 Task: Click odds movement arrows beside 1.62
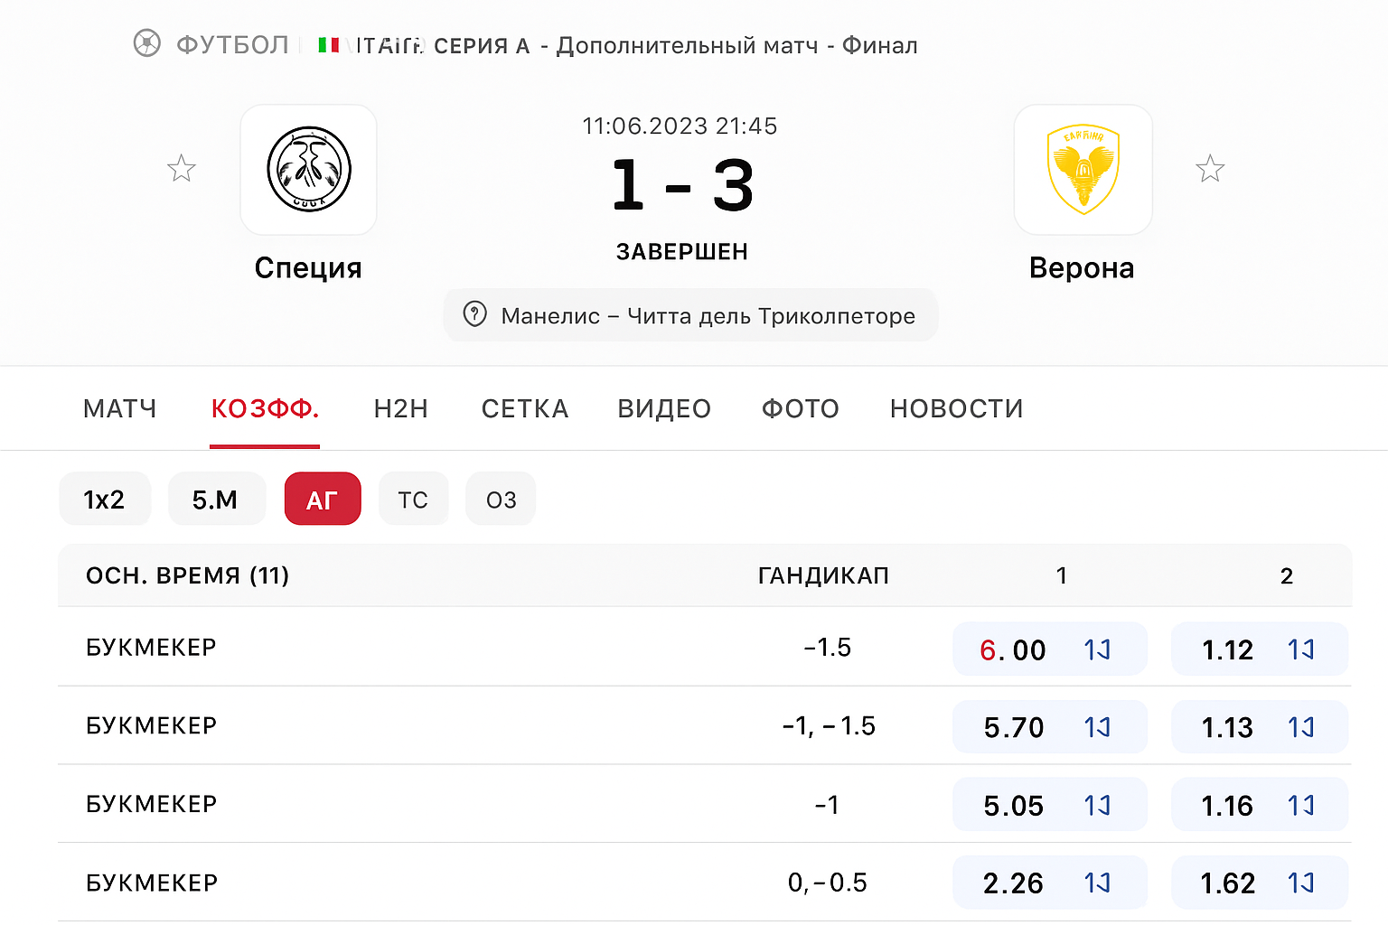[1301, 883]
